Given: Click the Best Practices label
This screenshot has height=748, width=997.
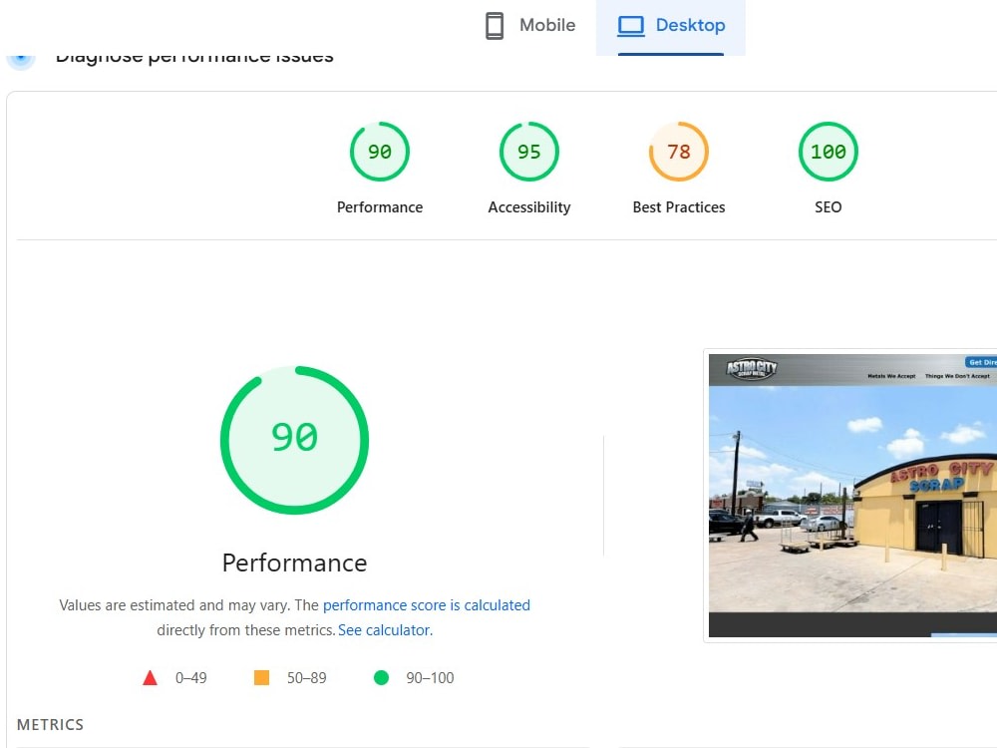Looking at the screenshot, I should pos(678,207).
